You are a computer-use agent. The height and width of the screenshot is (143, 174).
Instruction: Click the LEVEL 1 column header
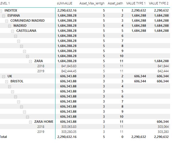pyautogui.click(x=5, y=3)
